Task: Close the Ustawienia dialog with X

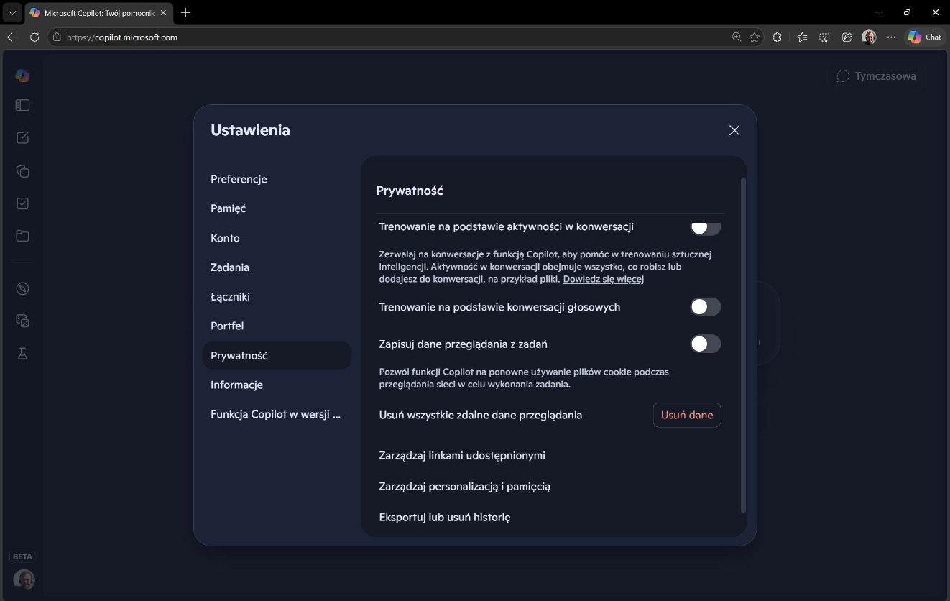Action: click(x=734, y=130)
